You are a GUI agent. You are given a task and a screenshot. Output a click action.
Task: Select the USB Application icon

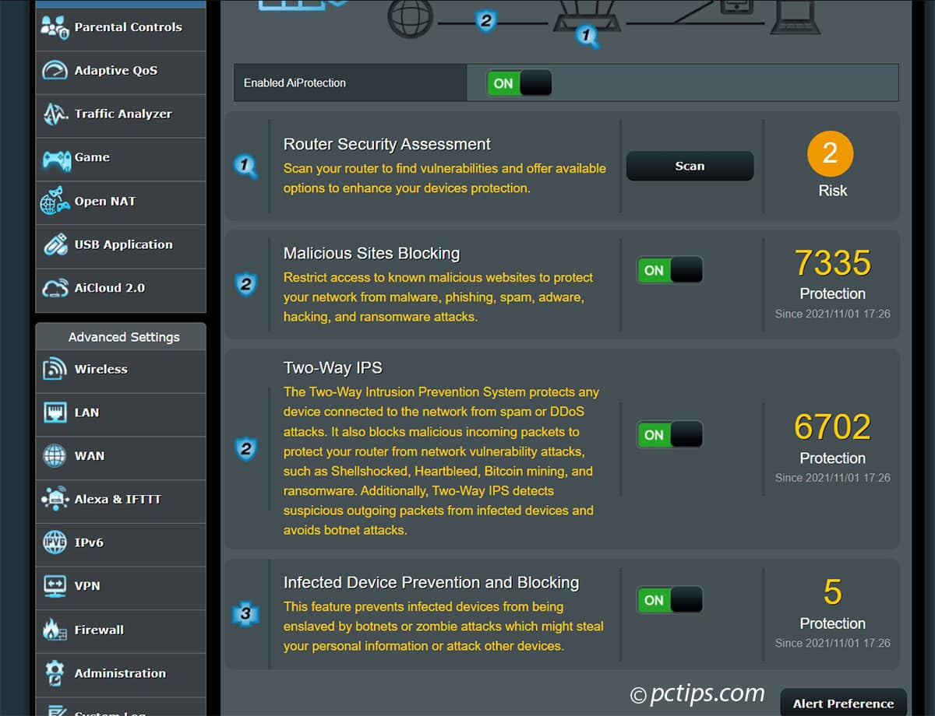tap(55, 244)
